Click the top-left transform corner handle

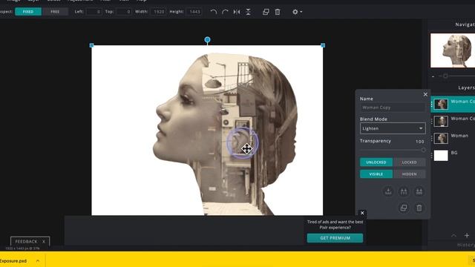coord(92,45)
